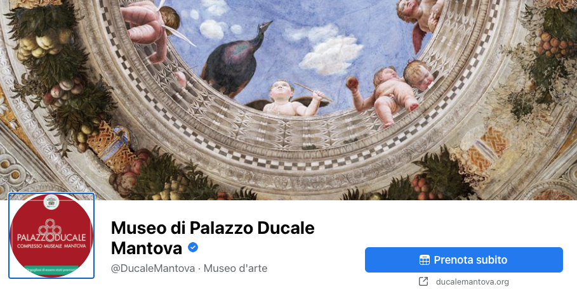This screenshot has height=289, width=577.
Task: Select the @DucaleMantova username text
Action: 153,268
